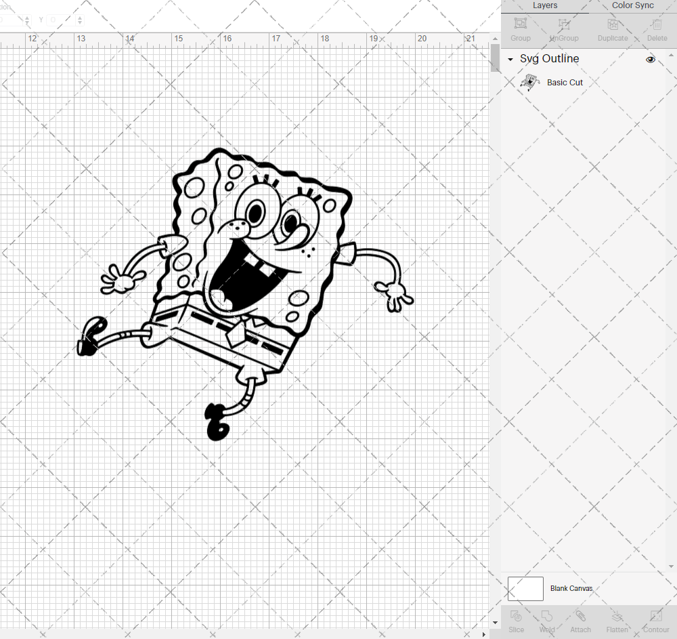Select the Weld tool
Viewport: 677px width, 639px height.
click(x=546, y=616)
